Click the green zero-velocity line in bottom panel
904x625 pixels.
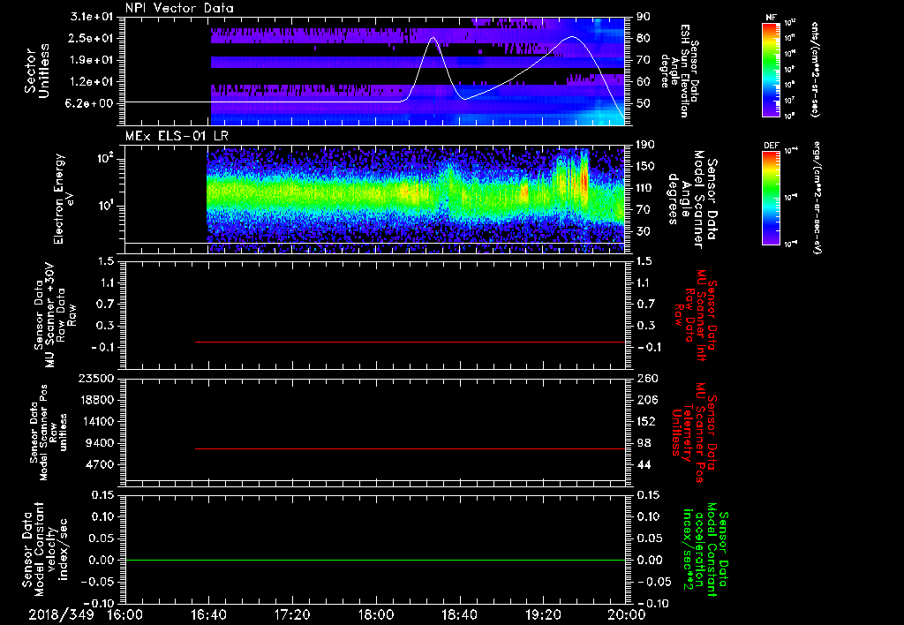(x=376, y=560)
